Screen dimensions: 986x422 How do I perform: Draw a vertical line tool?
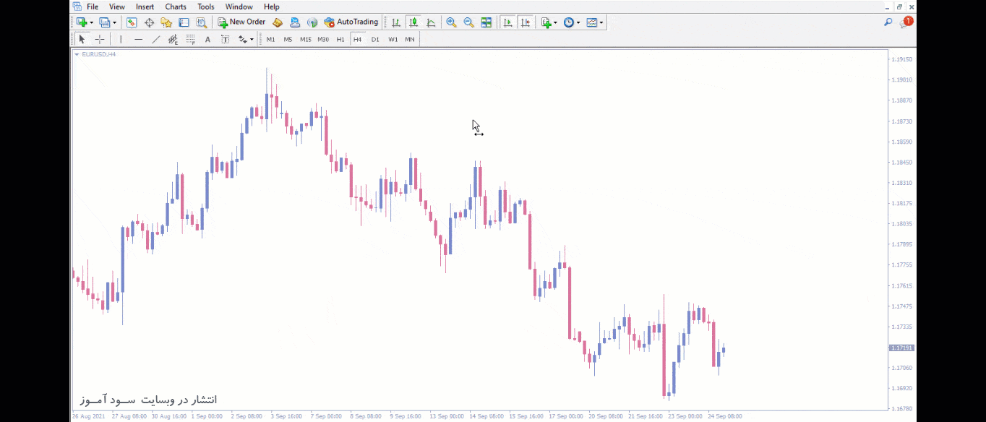point(121,39)
